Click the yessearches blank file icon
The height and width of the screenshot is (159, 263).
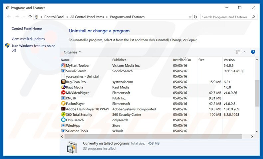coord(63,76)
